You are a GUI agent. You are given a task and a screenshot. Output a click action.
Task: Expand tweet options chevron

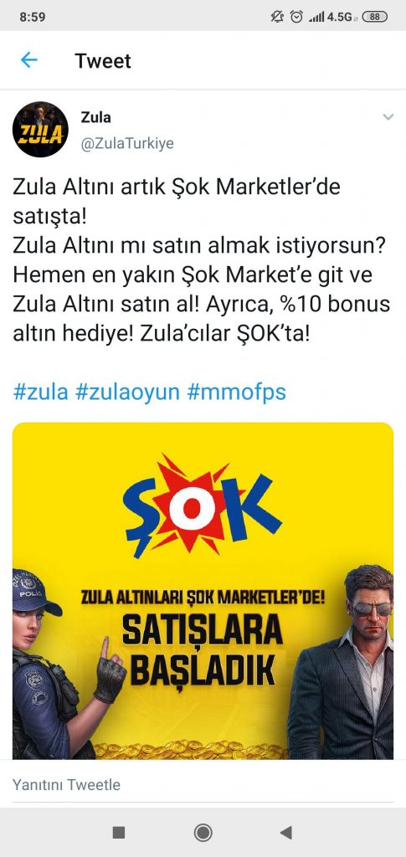[x=388, y=117]
